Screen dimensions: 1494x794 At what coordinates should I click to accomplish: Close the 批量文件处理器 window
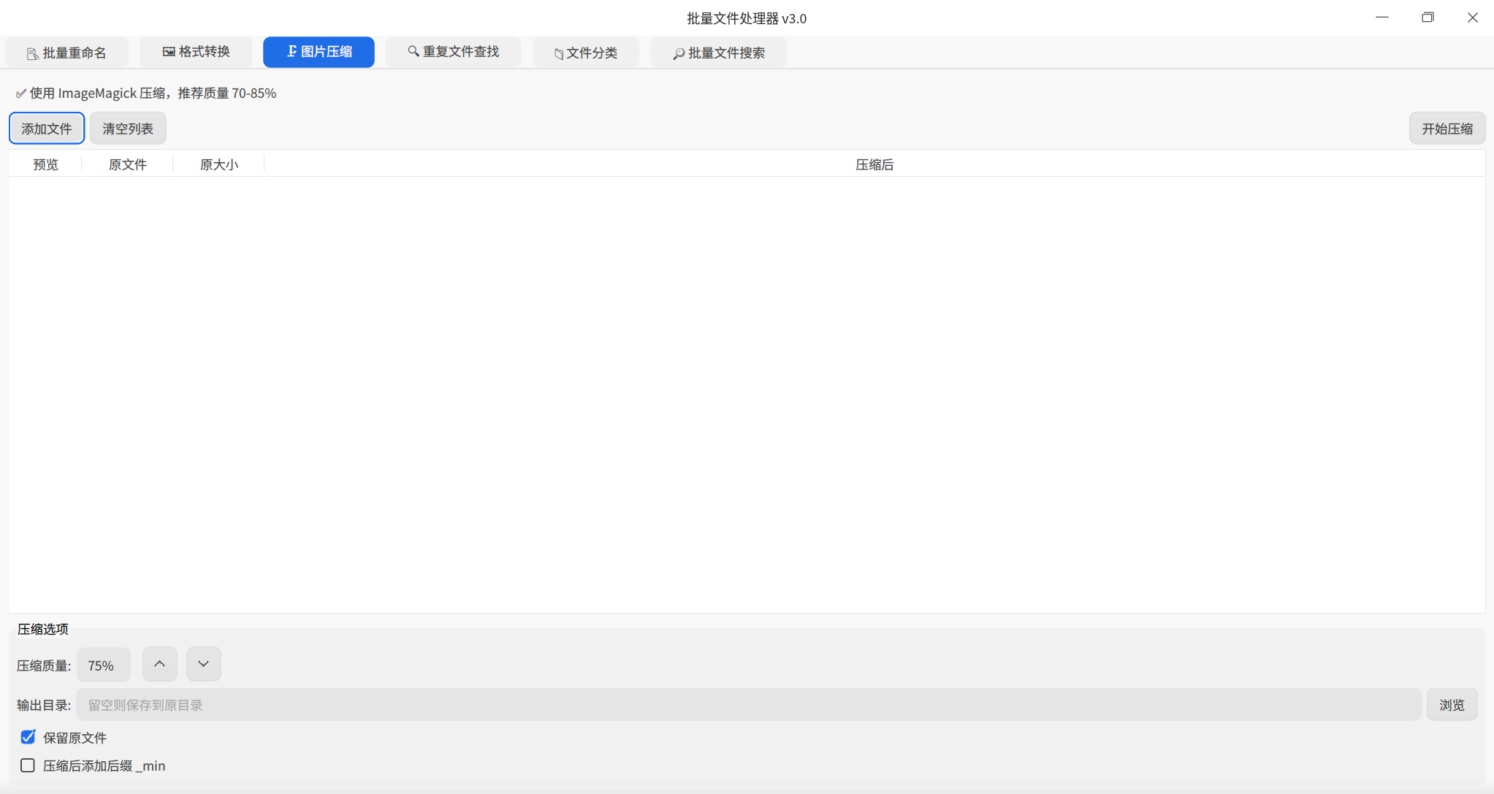(1473, 18)
